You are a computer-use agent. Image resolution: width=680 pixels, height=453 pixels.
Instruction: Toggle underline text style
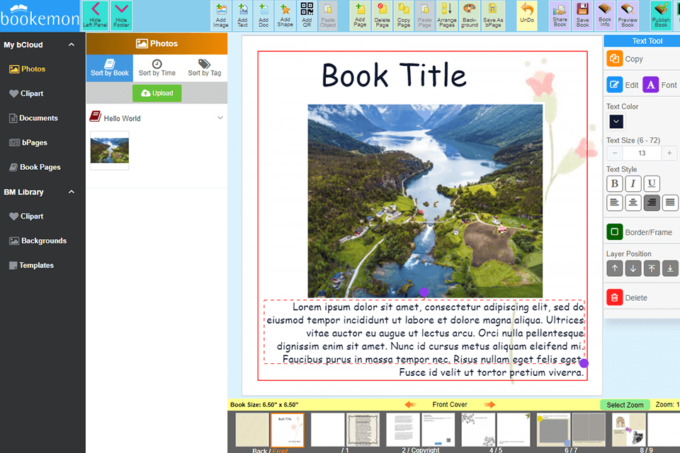coord(652,184)
